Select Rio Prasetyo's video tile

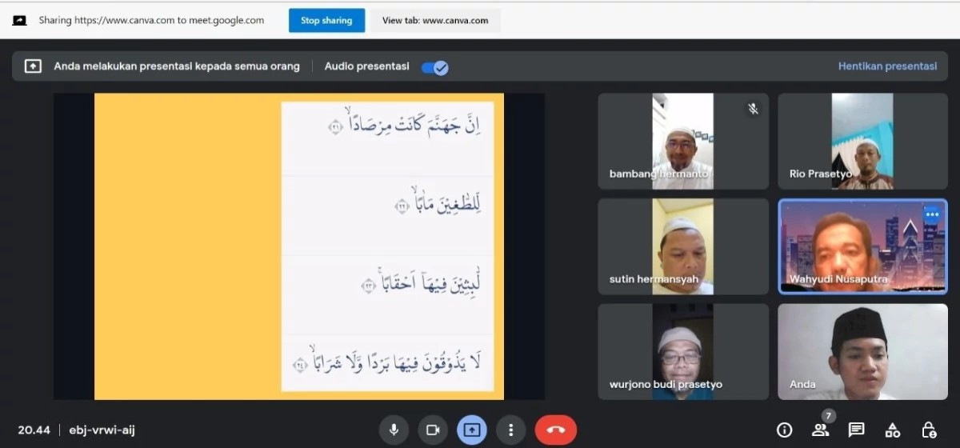point(862,141)
